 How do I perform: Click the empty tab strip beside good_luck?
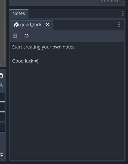click(85, 25)
